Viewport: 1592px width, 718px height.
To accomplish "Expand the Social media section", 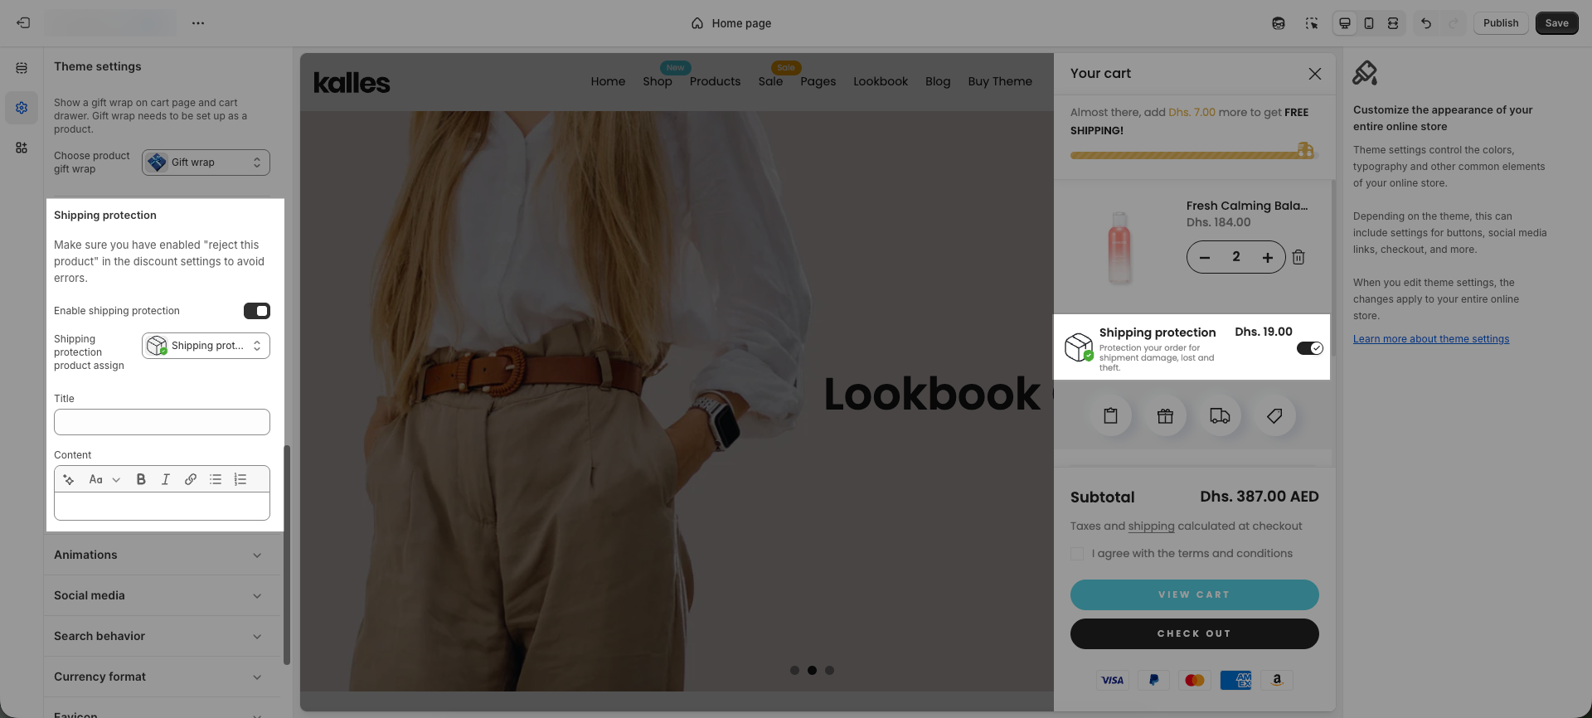I will (158, 595).
